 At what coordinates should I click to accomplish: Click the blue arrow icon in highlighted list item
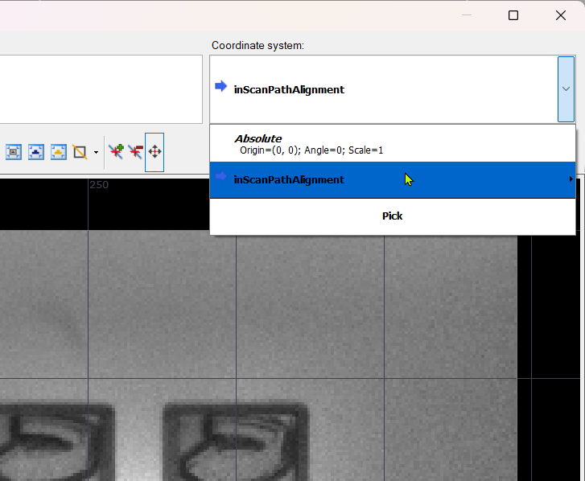[221, 178]
